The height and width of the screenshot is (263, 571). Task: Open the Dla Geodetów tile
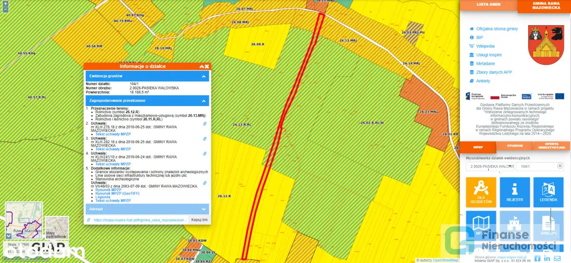[x=481, y=192]
